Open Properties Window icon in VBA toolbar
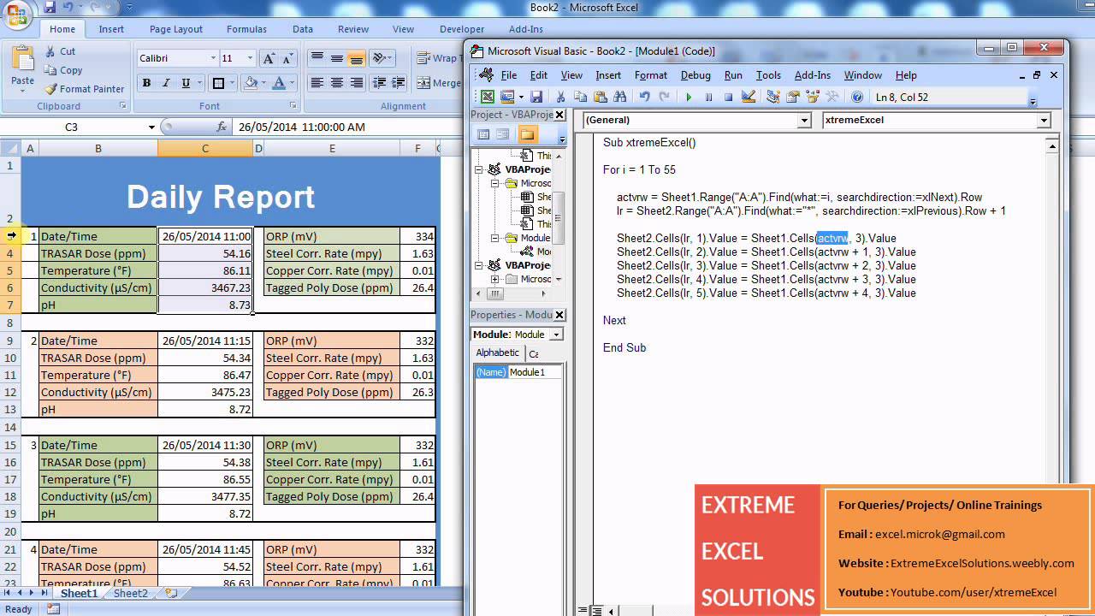This screenshot has height=616, width=1095. (793, 98)
